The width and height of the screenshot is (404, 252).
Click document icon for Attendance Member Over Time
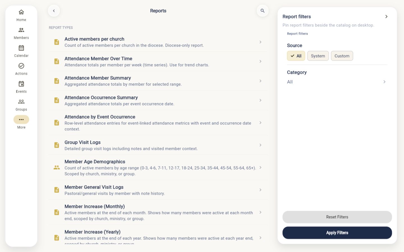pos(57,61)
